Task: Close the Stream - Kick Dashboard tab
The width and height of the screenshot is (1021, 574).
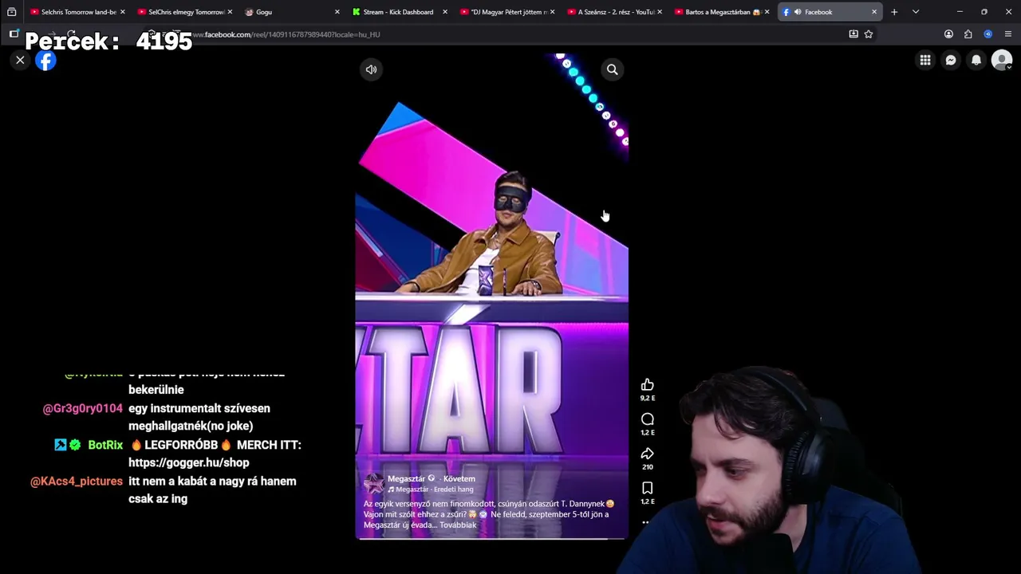Action: (444, 12)
